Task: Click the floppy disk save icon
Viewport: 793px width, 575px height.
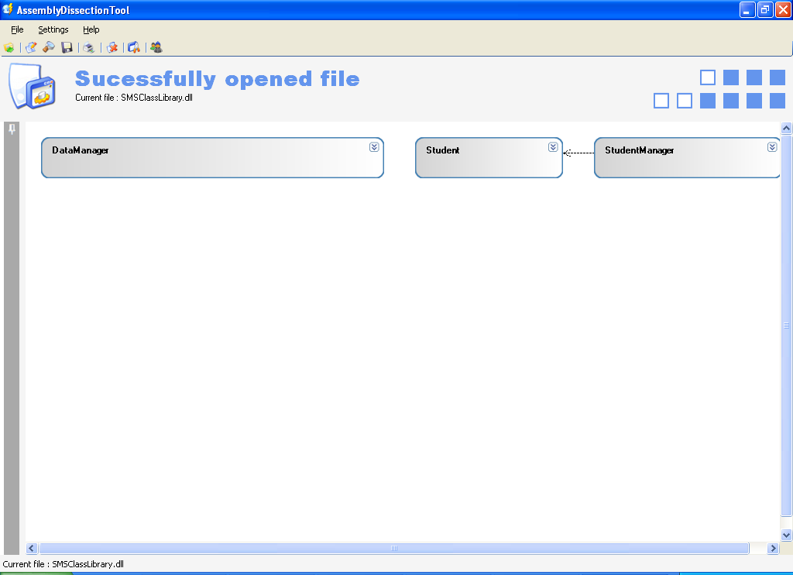Action: pos(67,47)
